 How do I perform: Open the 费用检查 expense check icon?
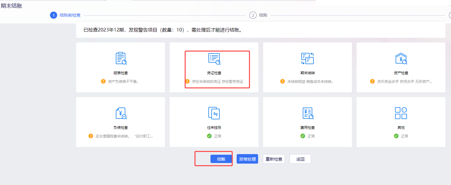(x=308, y=113)
